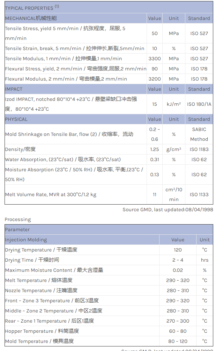215x351 pixels.
Task: Select the PHYSICAL section header
Action: tap(16, 119)
